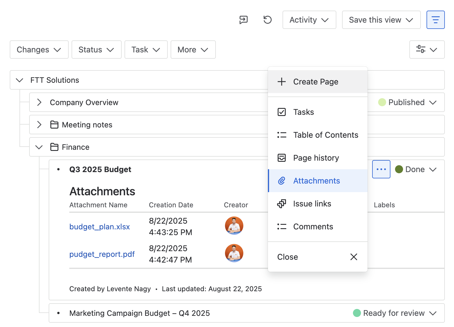The height and width of the screenshot is (327, 454).
Task: Collapse the FTT Solutions tree root
Action: coord(19,80)
